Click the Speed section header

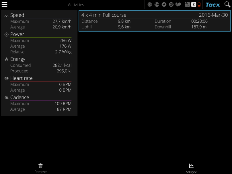[17, 15]
